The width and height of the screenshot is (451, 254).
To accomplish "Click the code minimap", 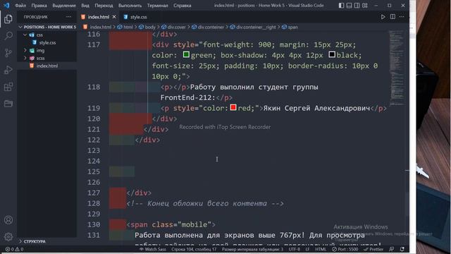I will coord(397,68).
